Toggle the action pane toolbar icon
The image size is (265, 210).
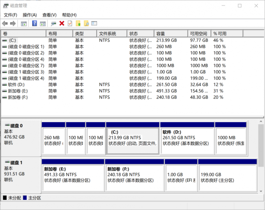(x=43, y=23)
